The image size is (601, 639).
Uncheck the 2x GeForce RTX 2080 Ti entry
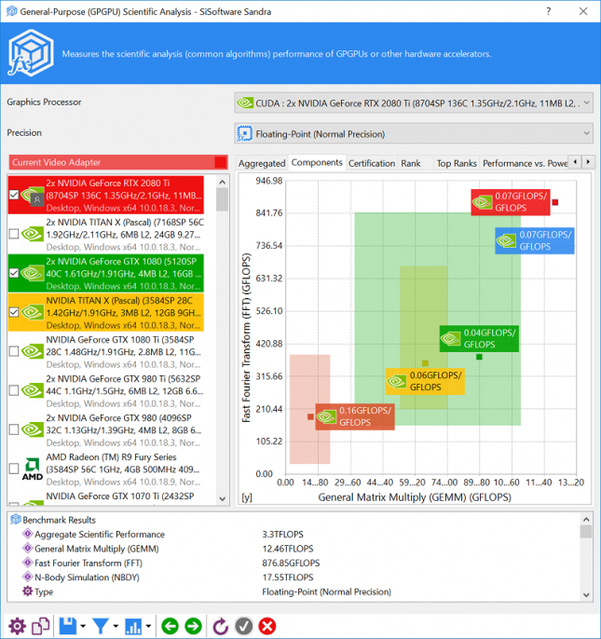14,195
